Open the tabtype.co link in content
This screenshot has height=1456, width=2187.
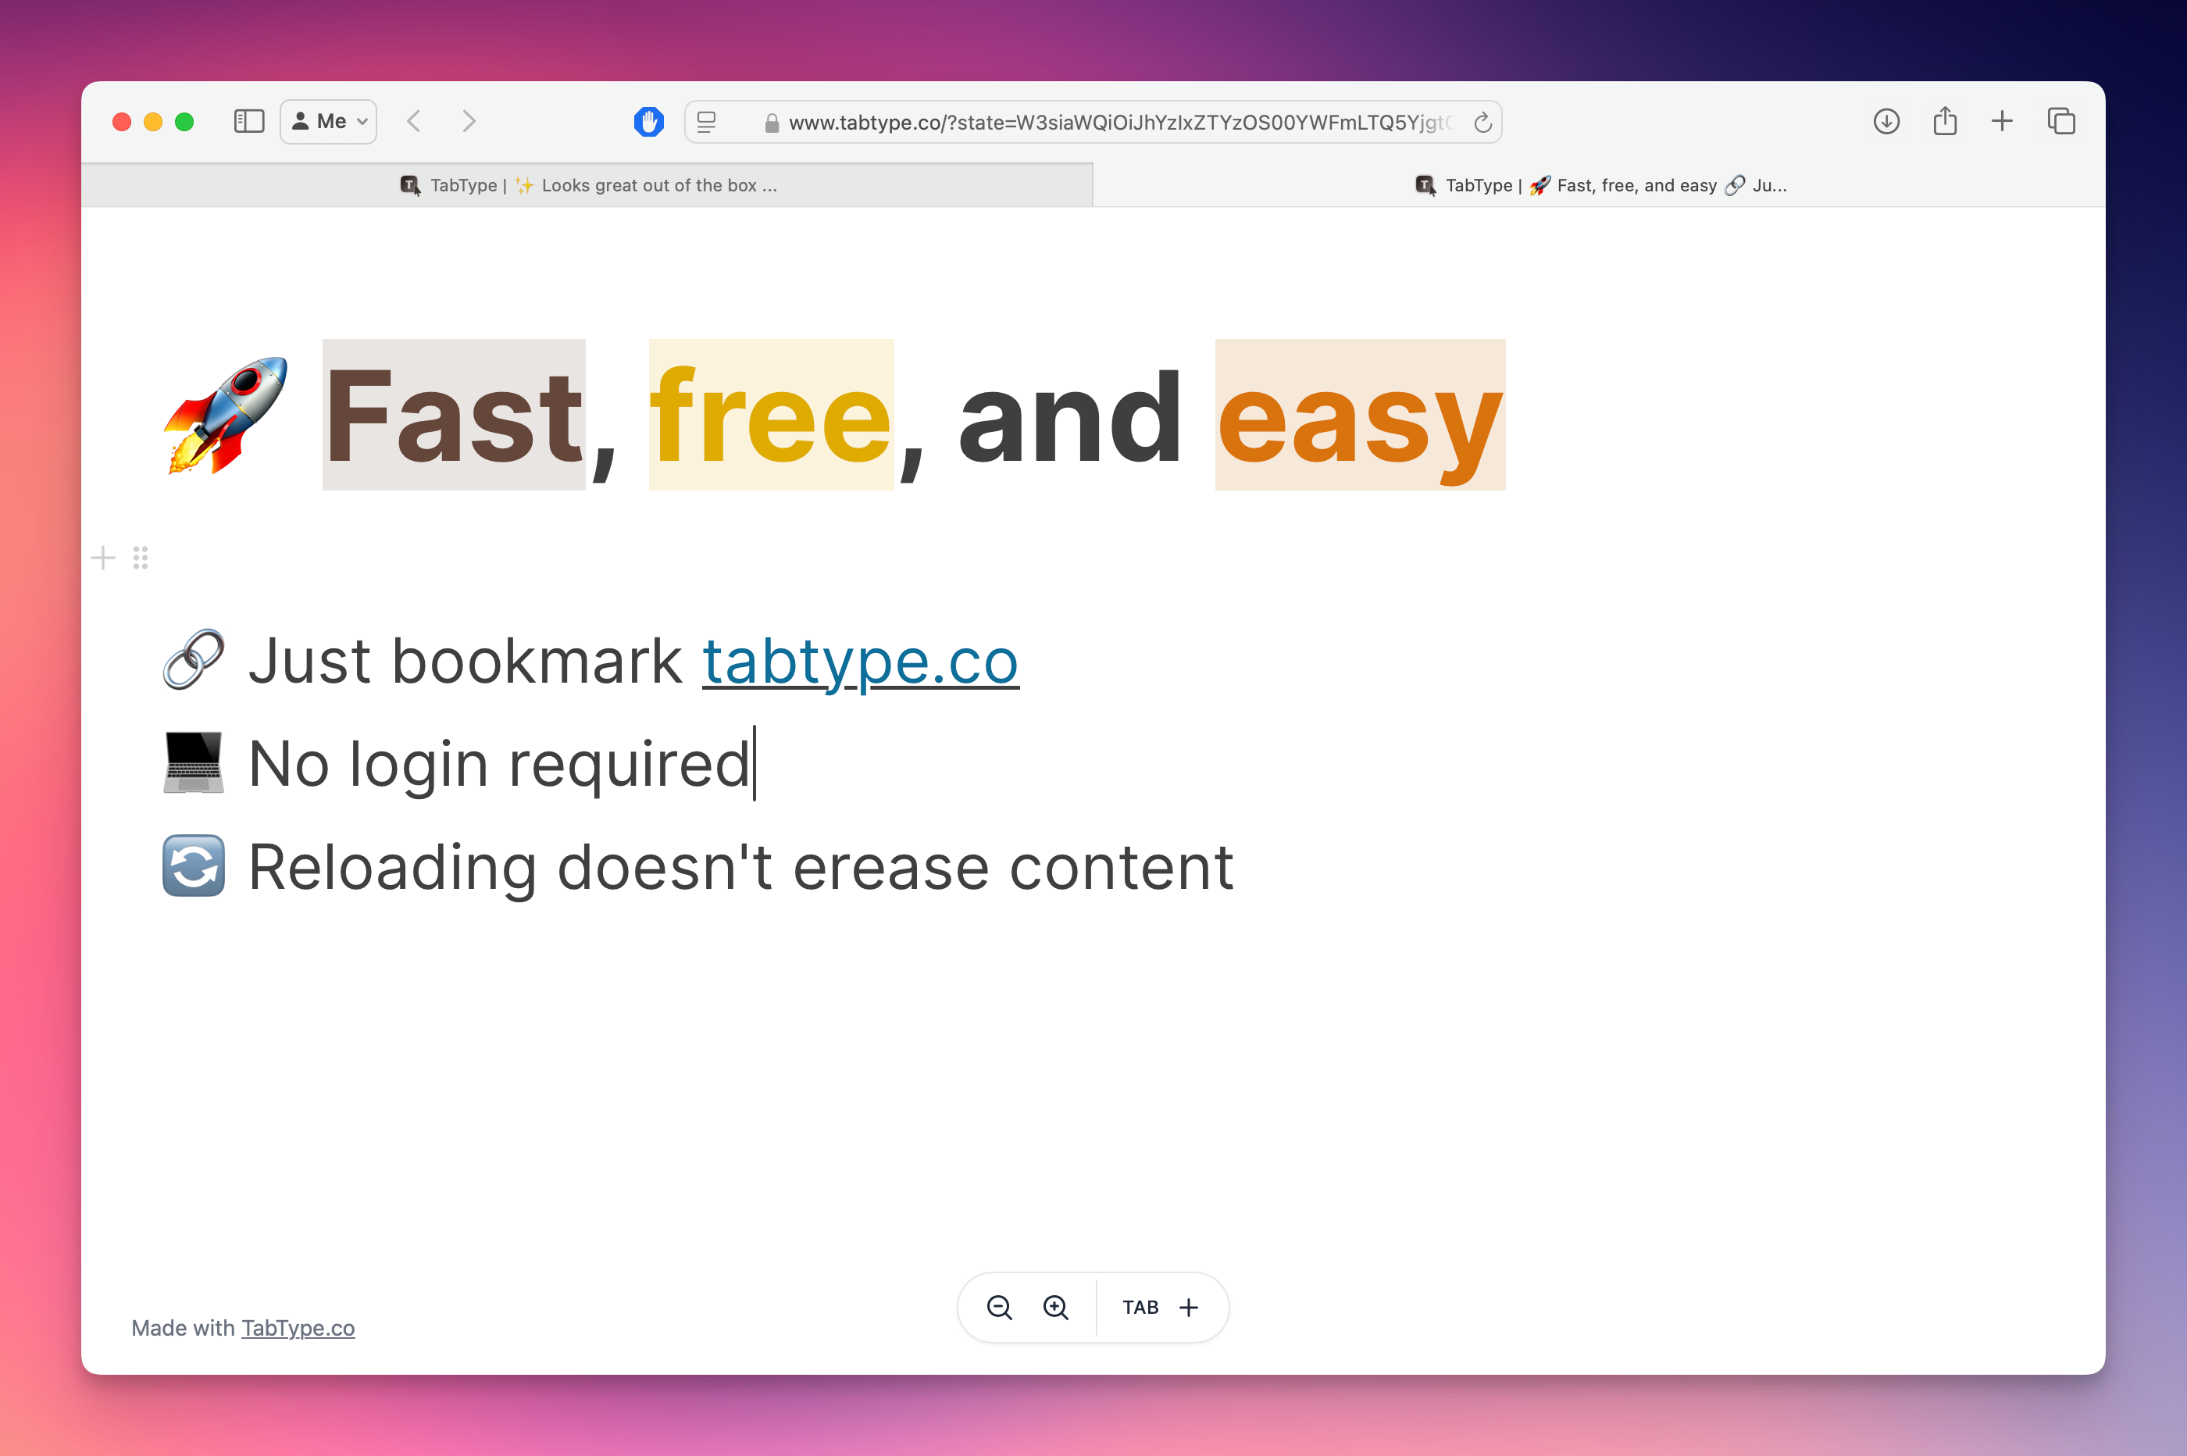(x=861, y=661)
